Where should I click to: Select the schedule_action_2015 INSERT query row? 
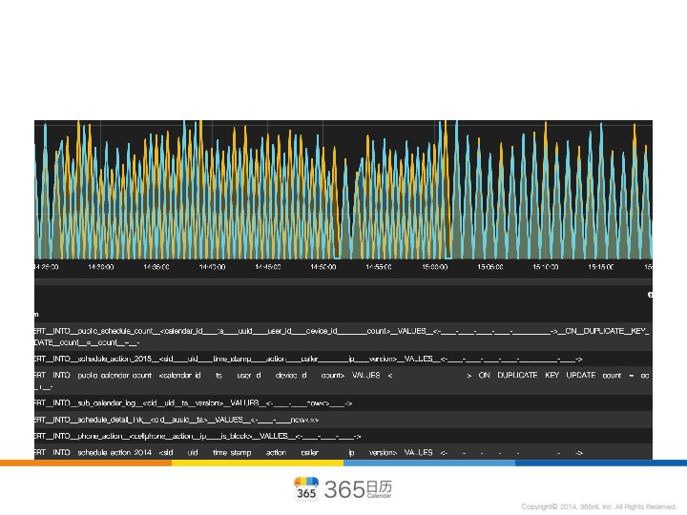click(x=343, y=359)
